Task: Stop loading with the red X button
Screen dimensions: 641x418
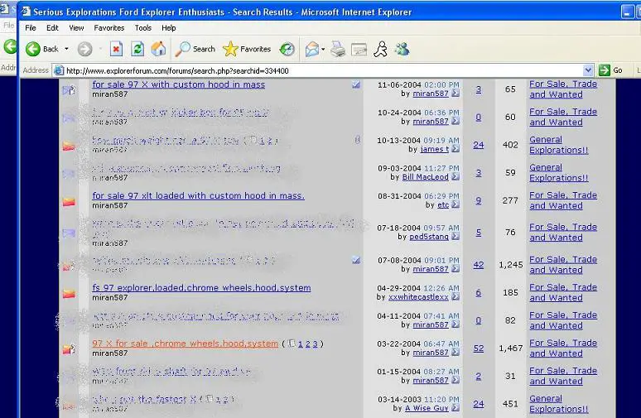Action: pyautogui.click(x=116, y=50)
